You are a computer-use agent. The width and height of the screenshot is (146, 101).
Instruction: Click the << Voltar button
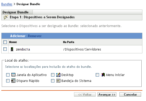tap(85, 95)
